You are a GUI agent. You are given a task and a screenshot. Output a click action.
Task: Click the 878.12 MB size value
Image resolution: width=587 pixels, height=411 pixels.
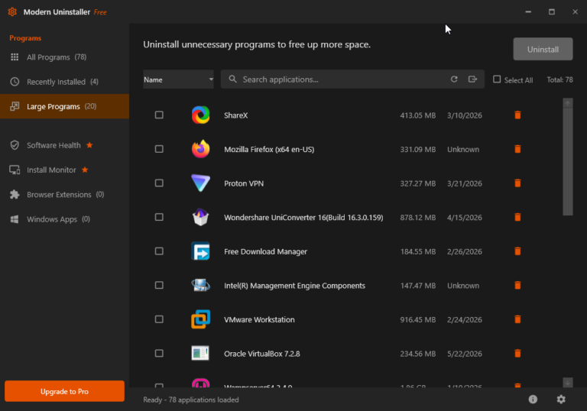click(418, 218)
